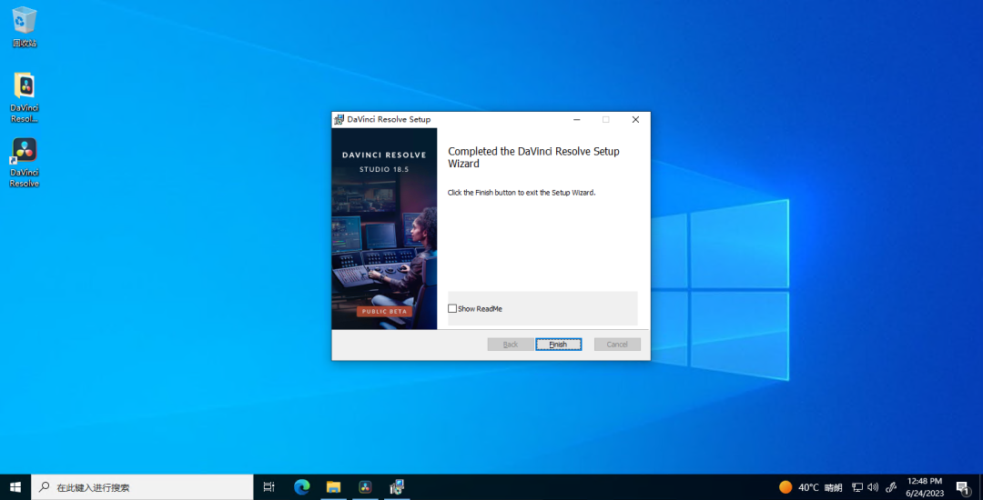Image resolution: width=983 pixels, height=500 pixels.
Task: Launch Microsoft Edge from the taskbar
Action: coord(301,487)
